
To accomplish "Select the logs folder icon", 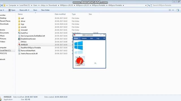I will [x=19, y=24].
